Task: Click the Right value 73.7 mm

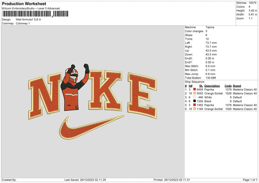Action: point(211,47)
